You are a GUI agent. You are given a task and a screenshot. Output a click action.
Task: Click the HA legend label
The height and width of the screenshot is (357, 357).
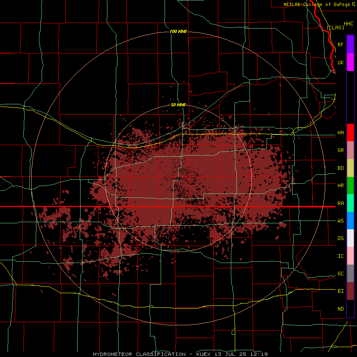341,133
